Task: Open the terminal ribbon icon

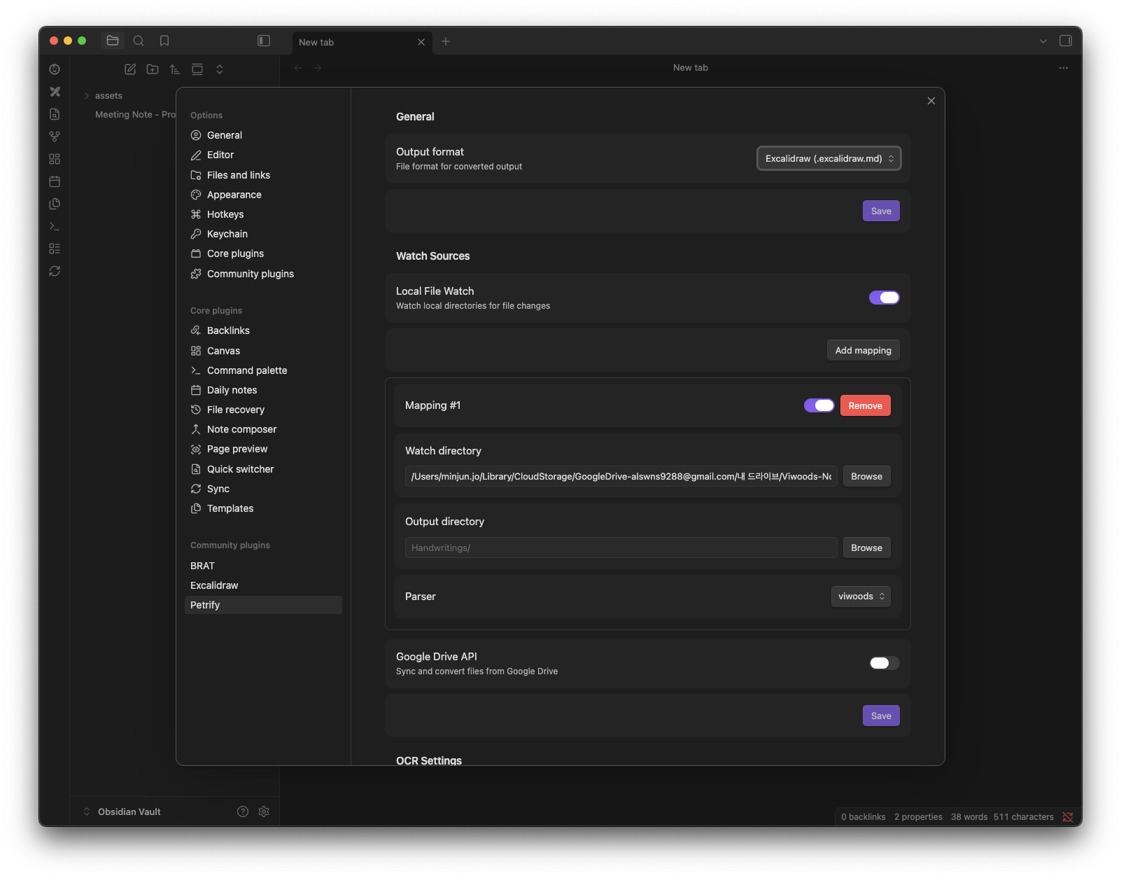Action: pos(55,226)
